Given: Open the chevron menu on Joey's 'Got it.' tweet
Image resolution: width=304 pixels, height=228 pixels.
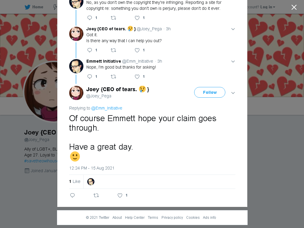Looking at the screenshot, I should tap(233, 29).
